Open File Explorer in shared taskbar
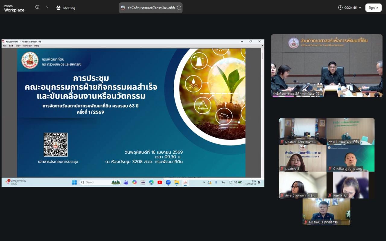Screen dimensions: 386x241 177,182
